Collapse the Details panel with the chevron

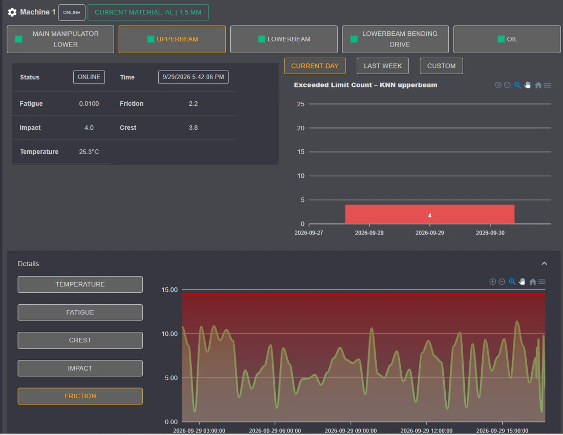(545, 264)
